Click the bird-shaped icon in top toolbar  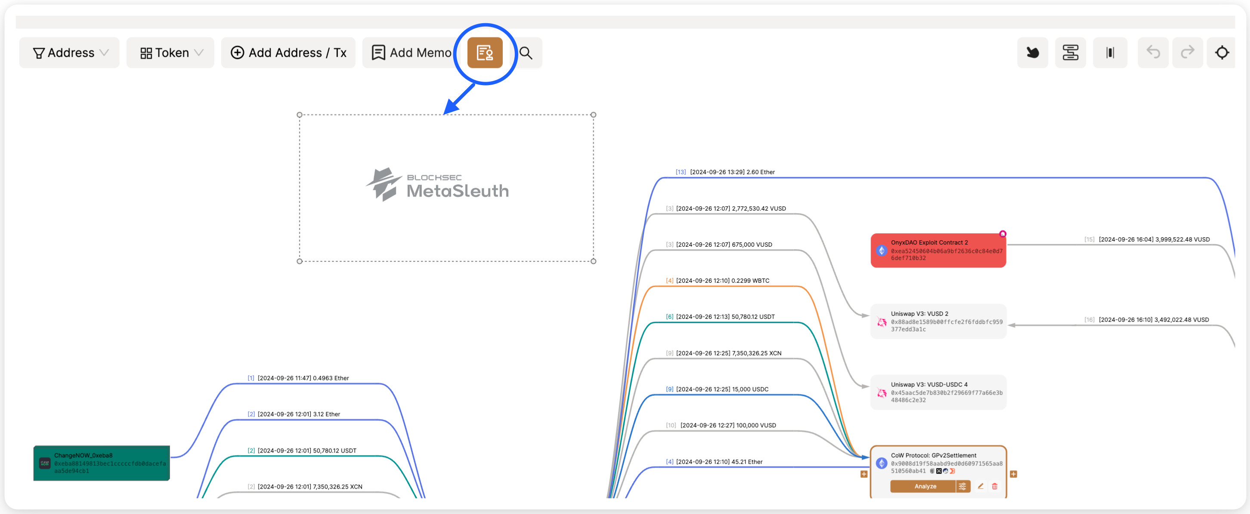1032,53
